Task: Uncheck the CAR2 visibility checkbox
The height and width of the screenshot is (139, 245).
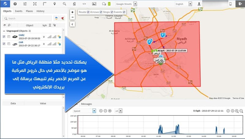Action: click(x=4, y=37)
